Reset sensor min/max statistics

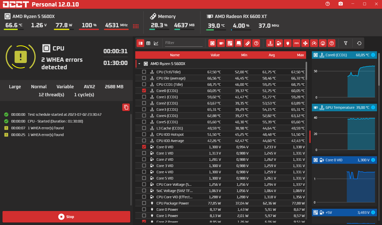click(359, 43)
